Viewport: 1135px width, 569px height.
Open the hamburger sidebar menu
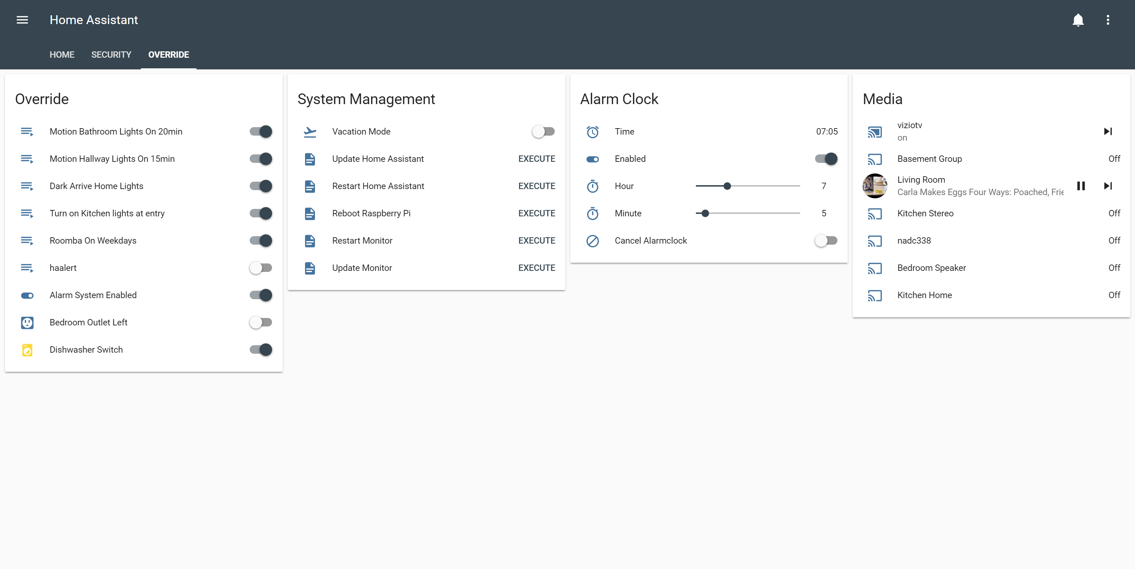point(22,20)
